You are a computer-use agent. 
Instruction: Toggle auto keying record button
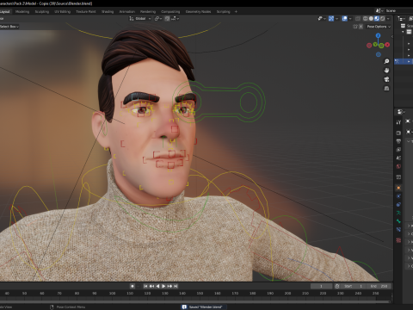(133, 286)
